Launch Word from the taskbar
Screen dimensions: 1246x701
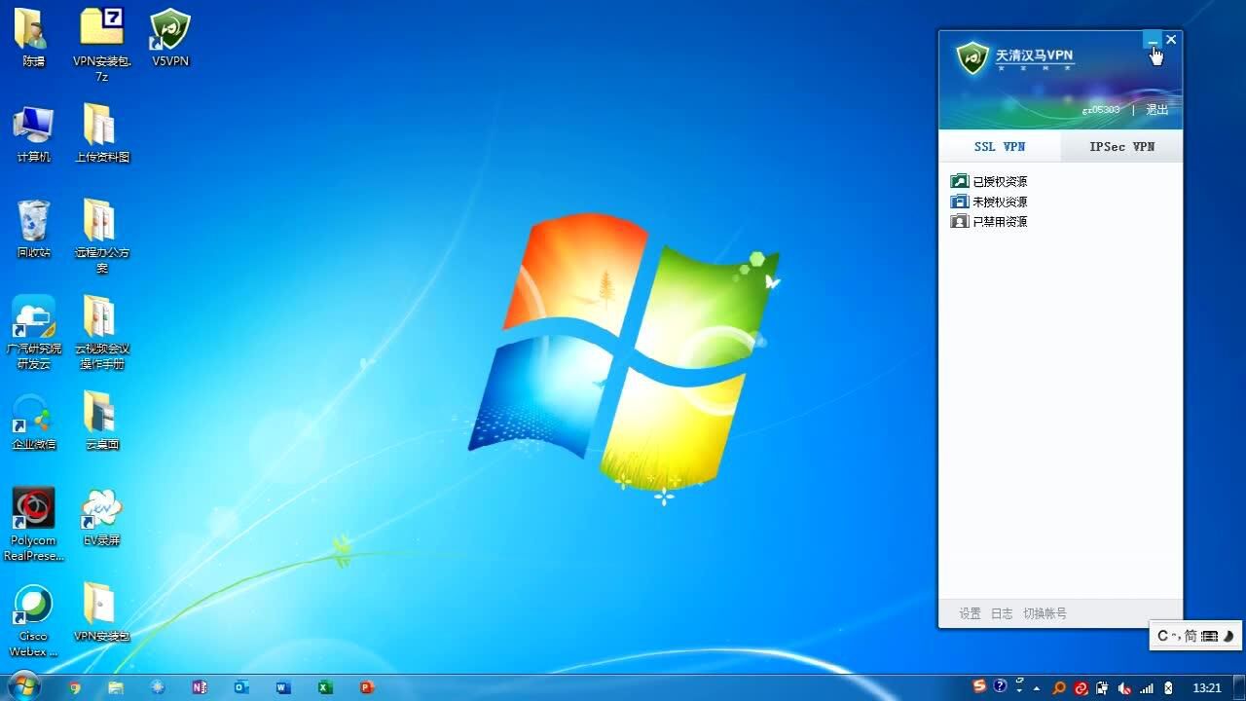[283, 687]
